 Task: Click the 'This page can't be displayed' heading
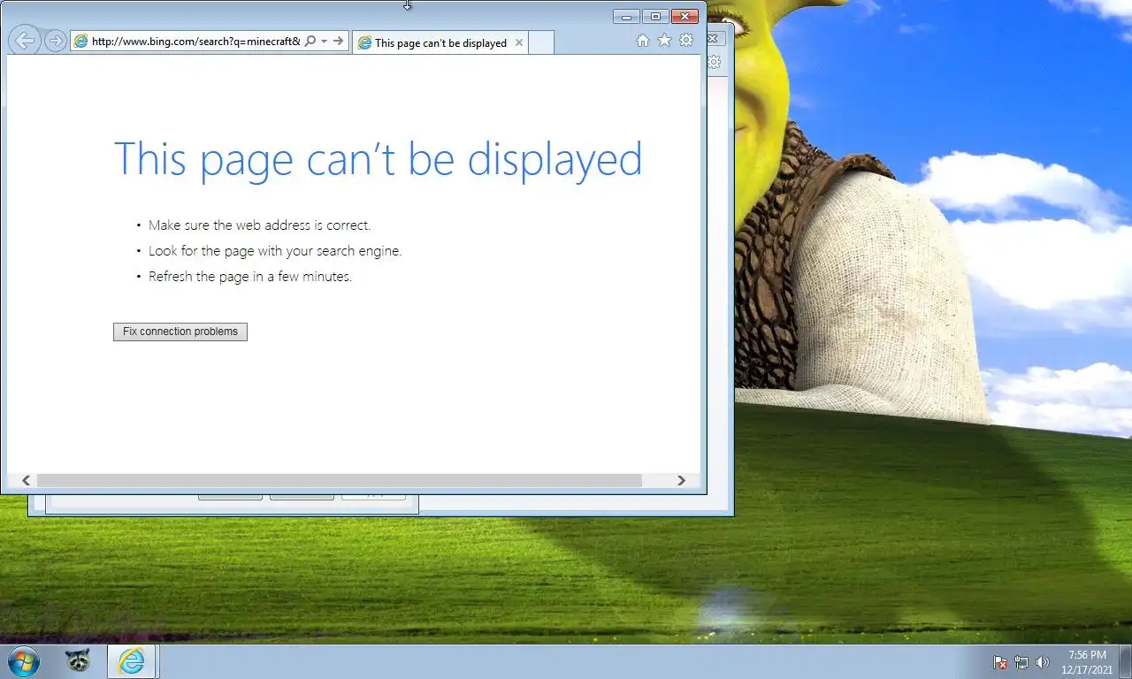378,160
